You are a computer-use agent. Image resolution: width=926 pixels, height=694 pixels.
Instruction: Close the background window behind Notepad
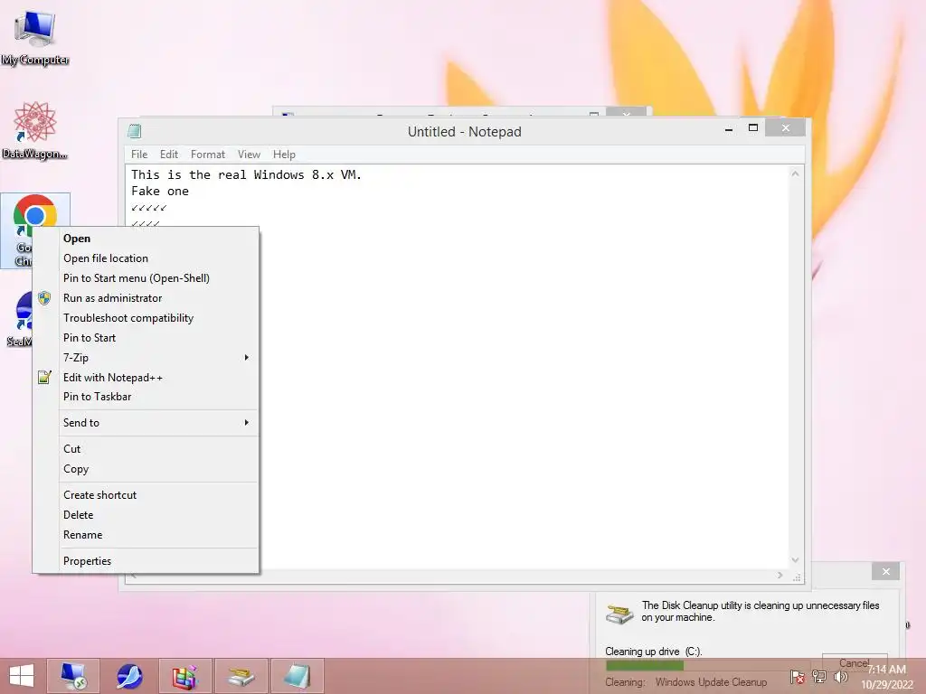[x=626, y=112]
